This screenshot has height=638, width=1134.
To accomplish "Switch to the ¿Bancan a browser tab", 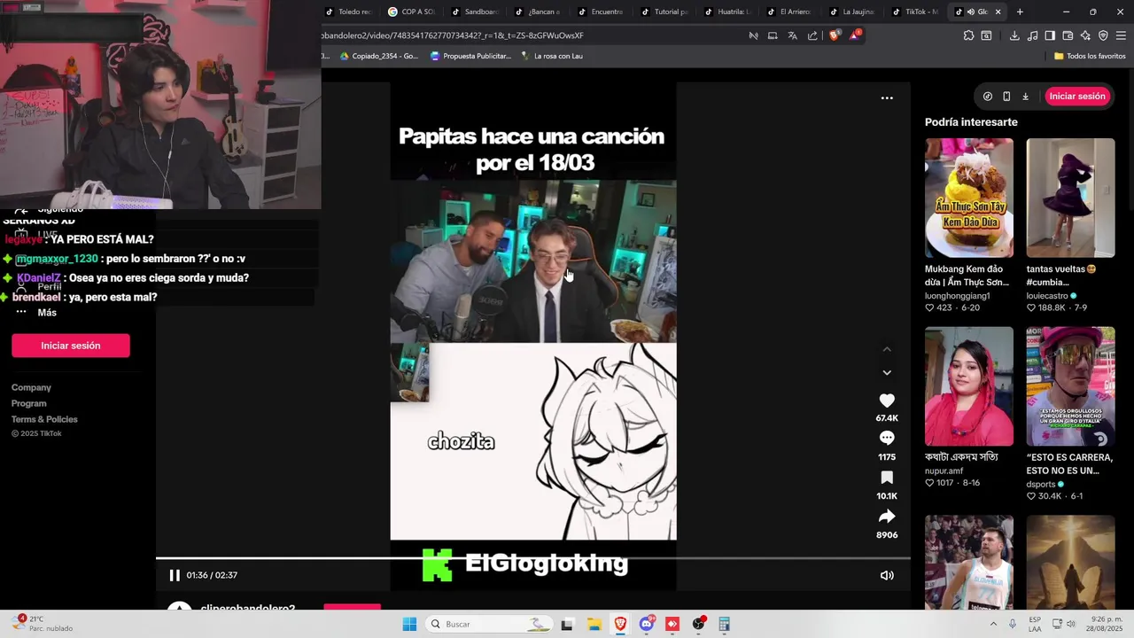I will pyautogui.click(x=538, y=12).
